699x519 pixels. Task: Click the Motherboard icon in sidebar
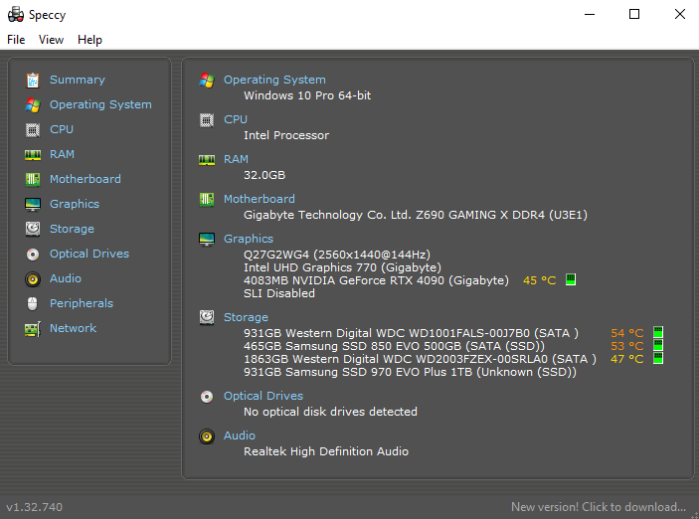[x=33, y=179]
